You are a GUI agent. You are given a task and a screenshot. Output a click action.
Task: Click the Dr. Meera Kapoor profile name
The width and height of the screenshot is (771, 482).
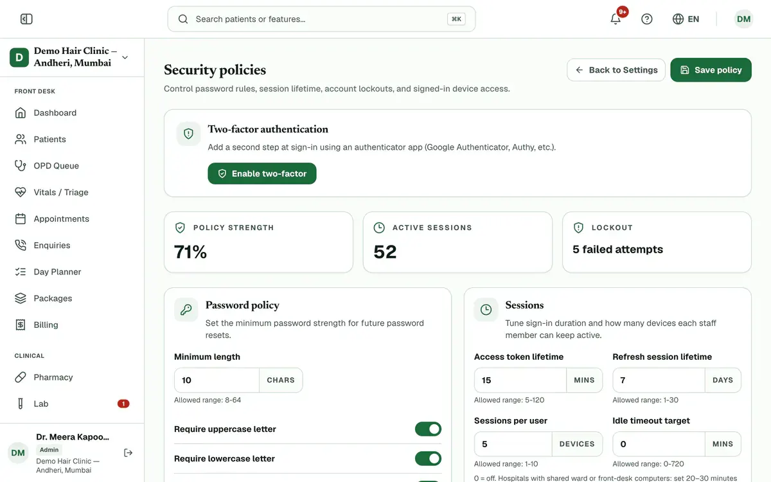[x=73, y=437]
